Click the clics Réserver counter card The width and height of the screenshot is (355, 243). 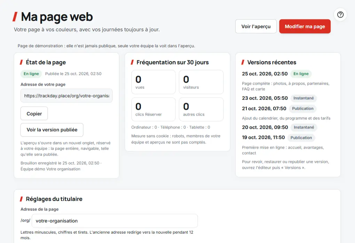[153, 109]
